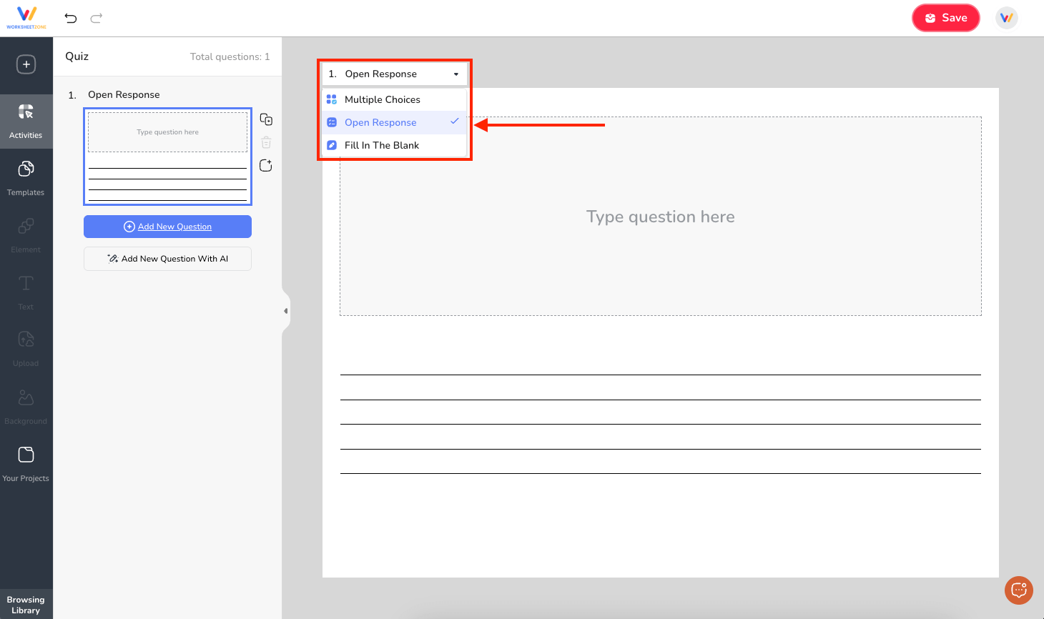Open Your Projects panel
The width and height of the screenshot is (1044, 619).
(x=26, y=462)
